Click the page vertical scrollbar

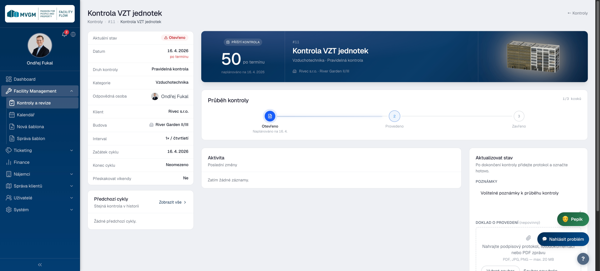(598, 106)
